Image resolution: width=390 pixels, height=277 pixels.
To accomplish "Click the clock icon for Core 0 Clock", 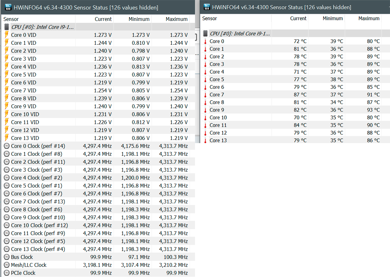I will tap(7, 146).
